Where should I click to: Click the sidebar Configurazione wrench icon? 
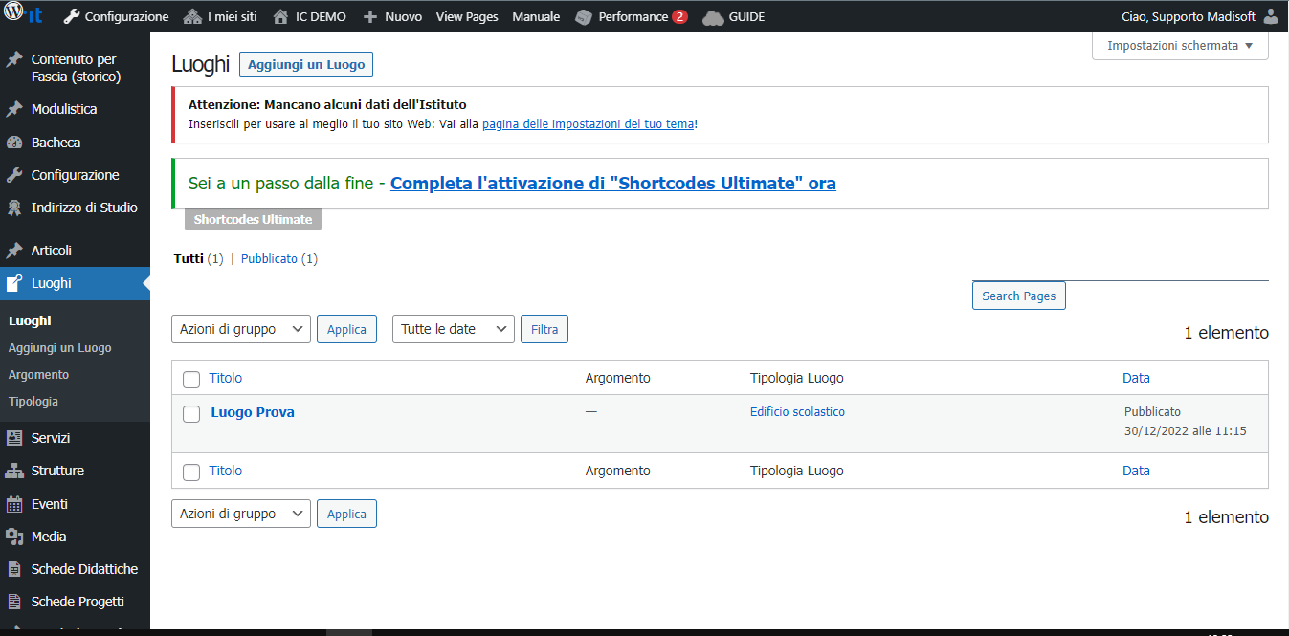tap(14, 175)
